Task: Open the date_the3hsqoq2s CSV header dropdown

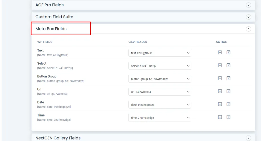Action: (160, 105)
